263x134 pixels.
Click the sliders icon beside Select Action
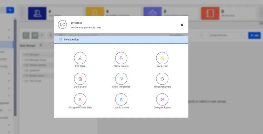(x=61, y=39)
